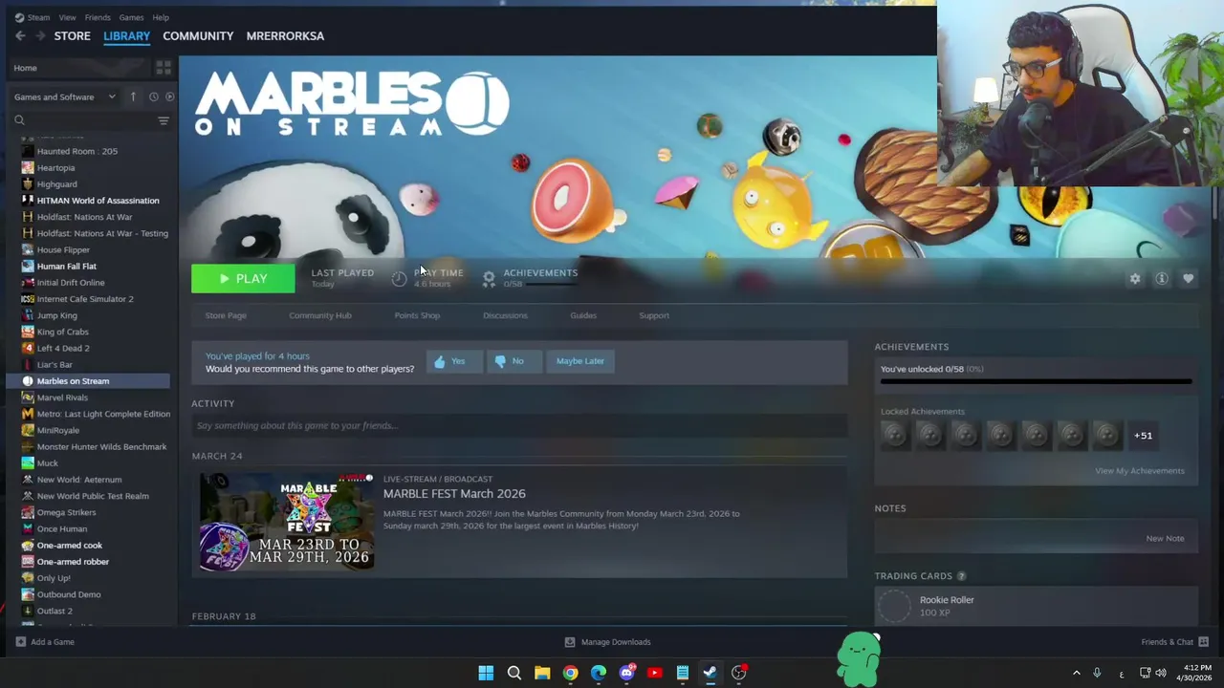The width and height of the screenshot is (1224, 688).
Task: Go to the STORE tab
Action: 72,35
